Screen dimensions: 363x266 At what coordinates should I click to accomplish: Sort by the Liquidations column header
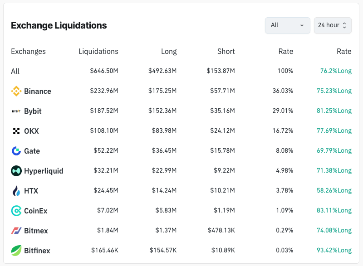pos(98,52)
